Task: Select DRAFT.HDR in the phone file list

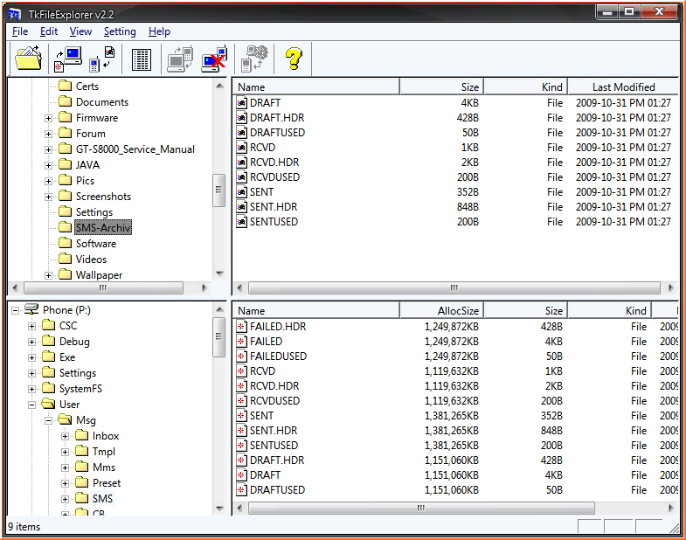Action: pyautogui.click(x=277, y=460)
